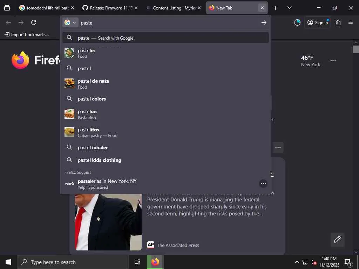Select the pastelon Pasta dish suggestion
Viewport: 359px width, 269px height.
click(x=165, y=114)
